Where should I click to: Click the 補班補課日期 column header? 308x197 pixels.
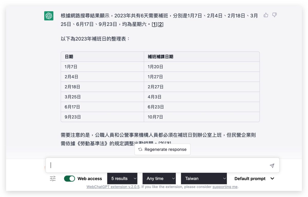[202, 57]
